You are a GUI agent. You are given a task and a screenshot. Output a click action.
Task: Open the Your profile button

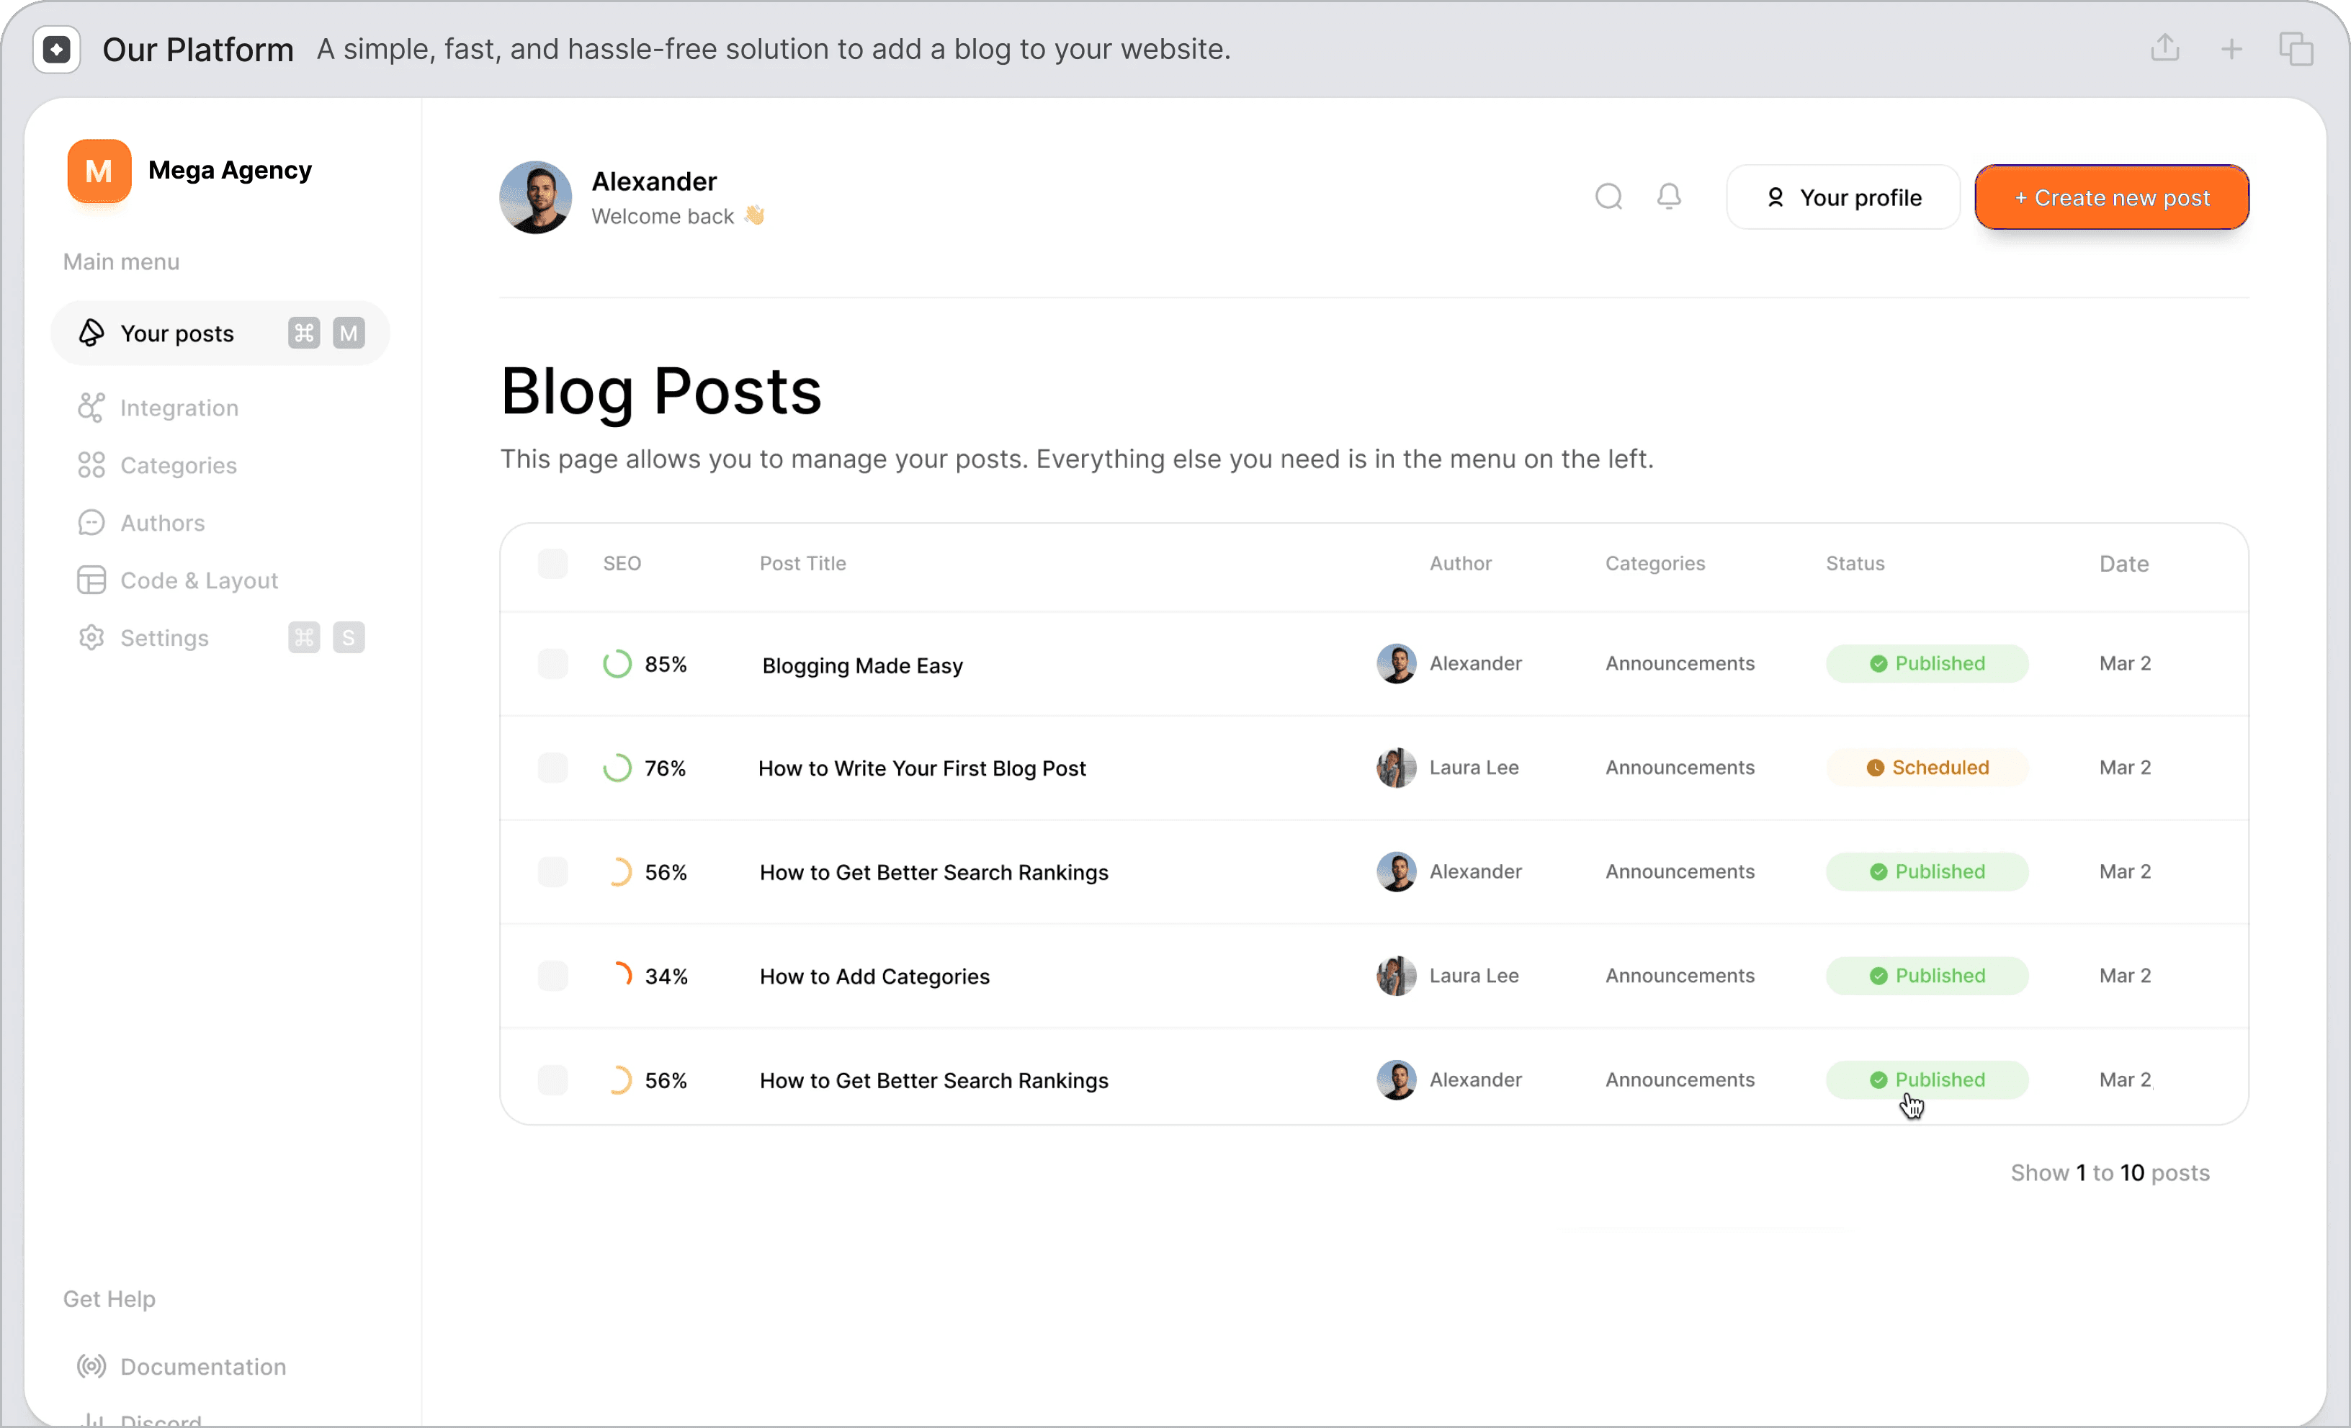tap(1842, 197)
